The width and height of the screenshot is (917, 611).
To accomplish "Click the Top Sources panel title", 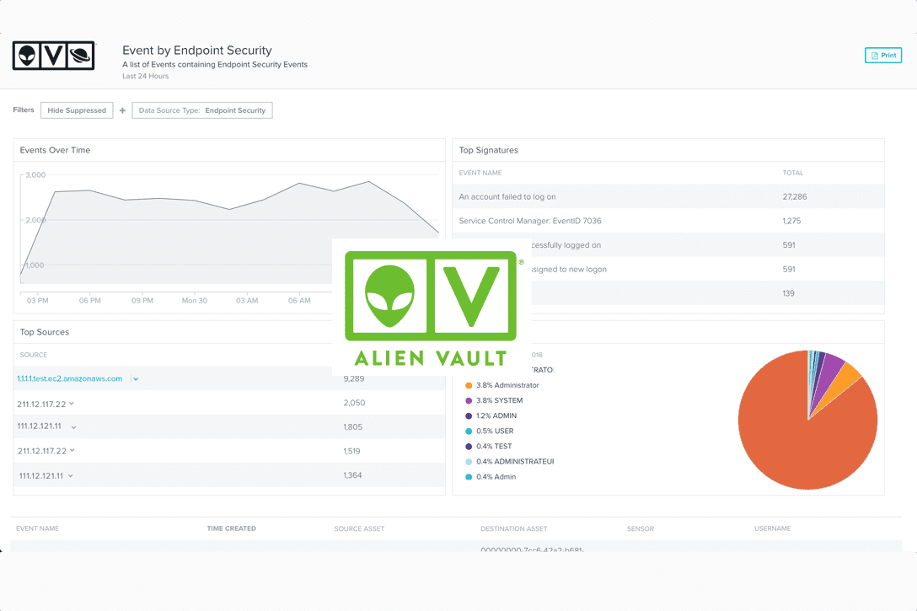I will click(x=45, y=332).
